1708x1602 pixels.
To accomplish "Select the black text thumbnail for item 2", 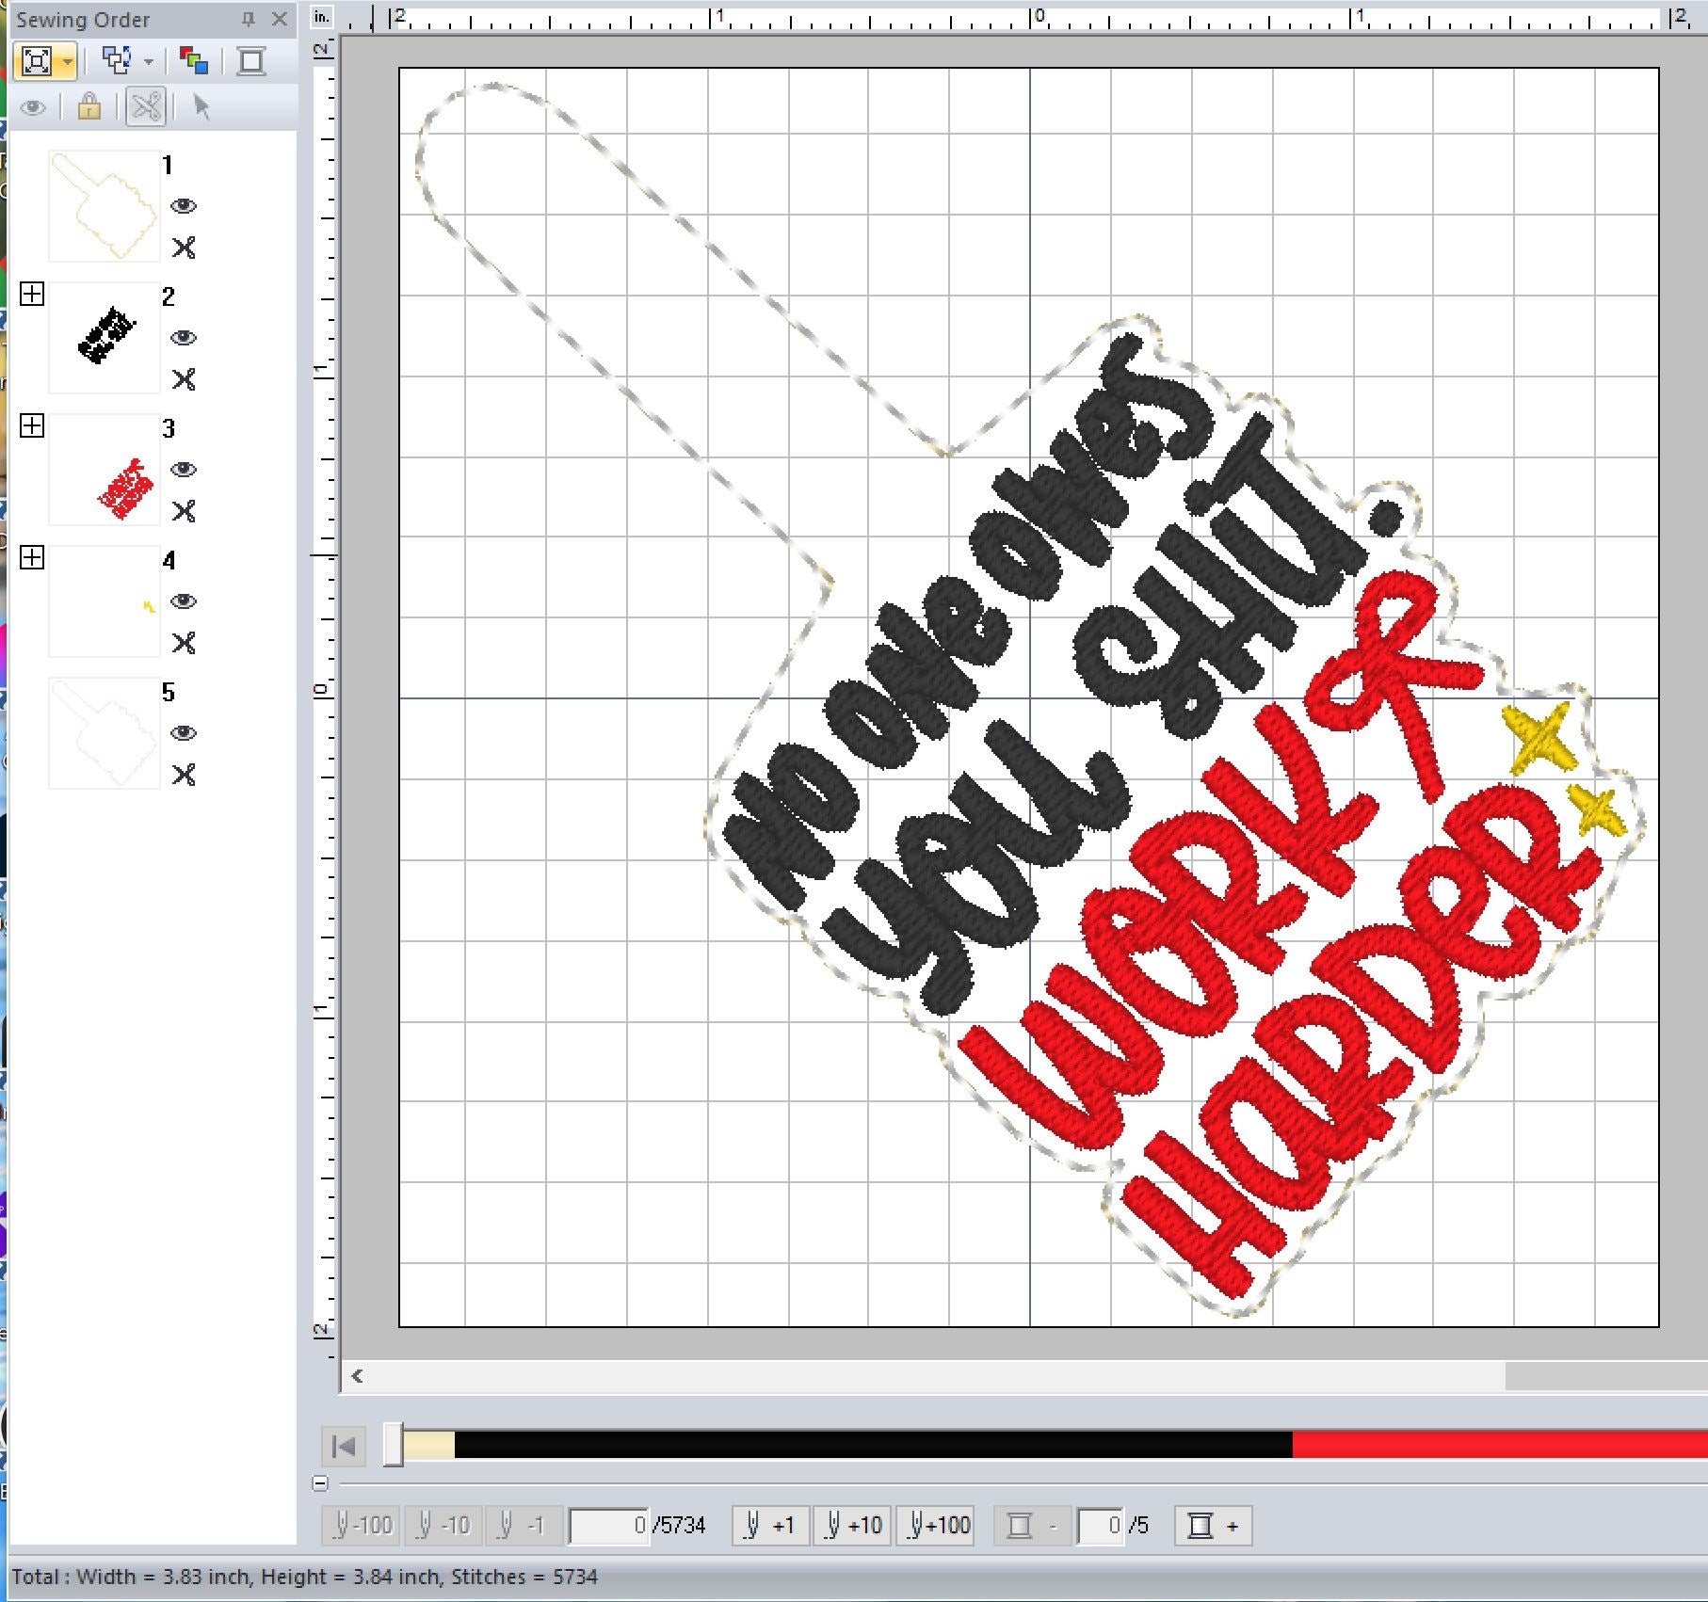I will coord(104,338).
